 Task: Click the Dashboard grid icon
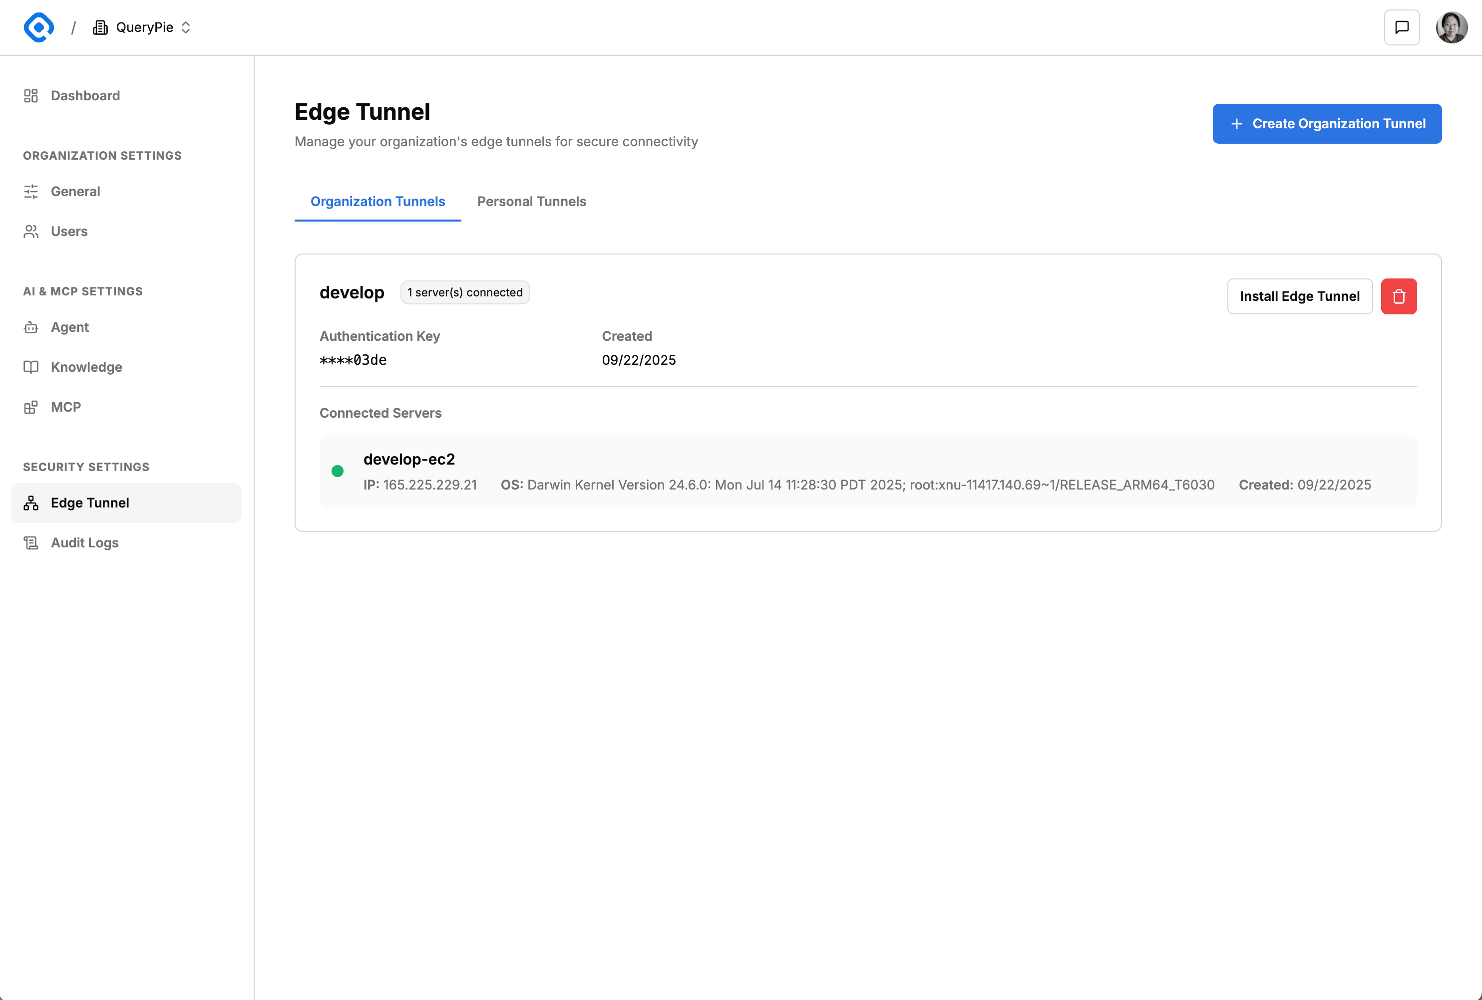point(30,96)
